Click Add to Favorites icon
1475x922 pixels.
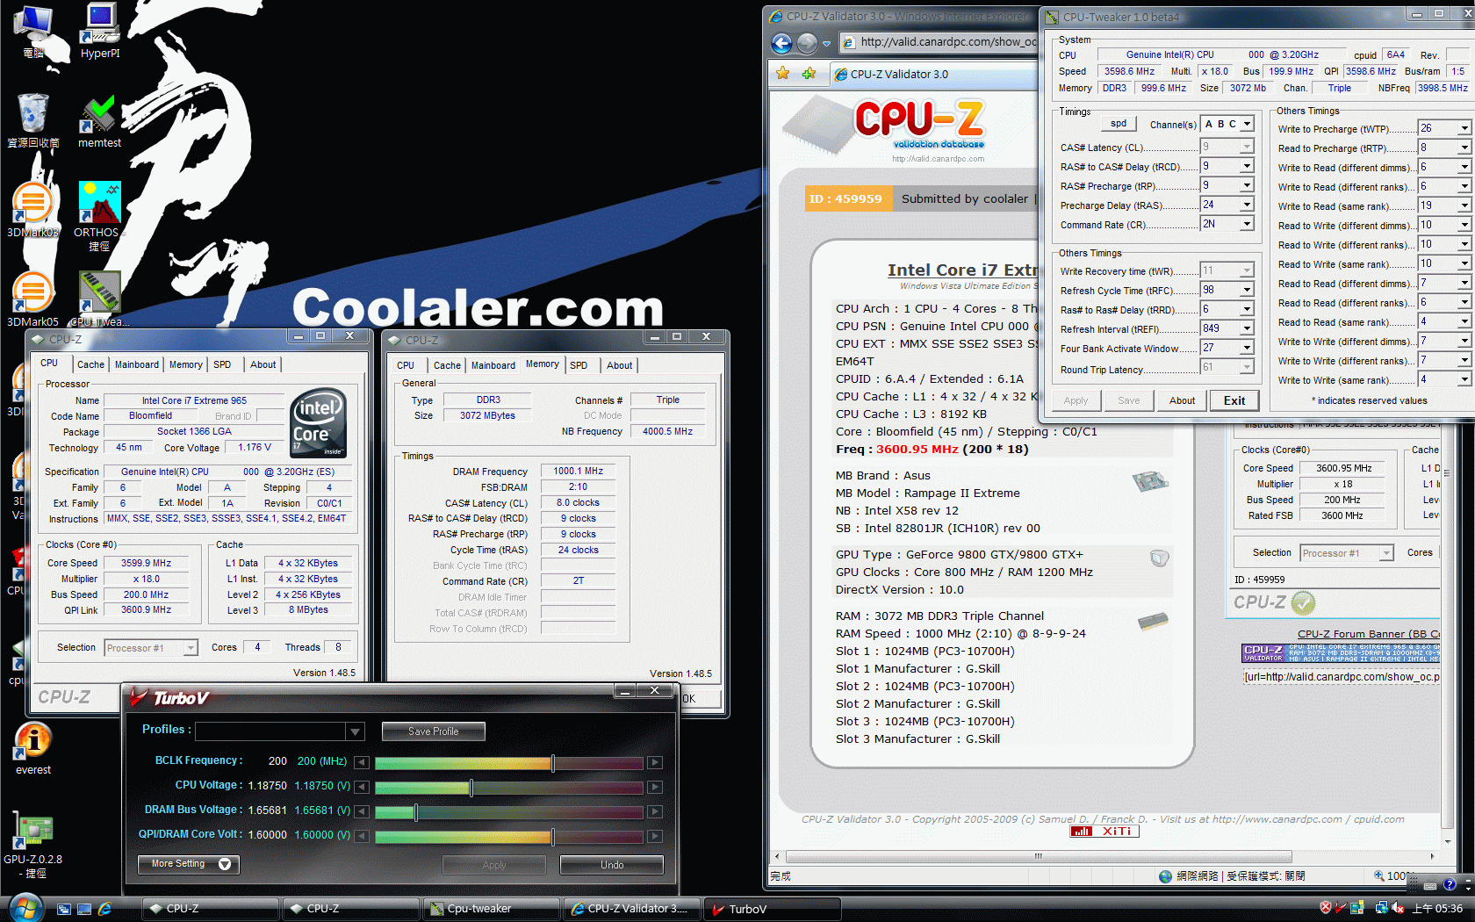[809, 74]
